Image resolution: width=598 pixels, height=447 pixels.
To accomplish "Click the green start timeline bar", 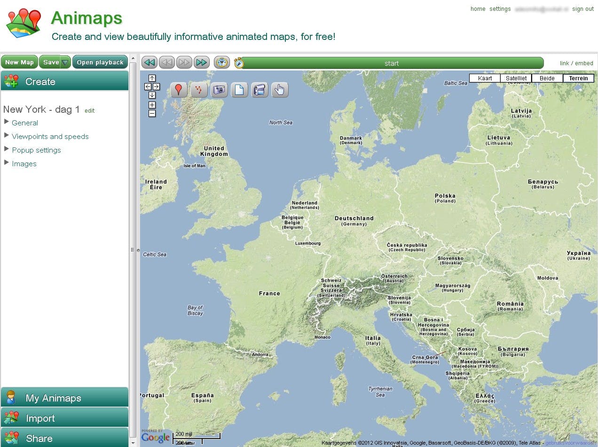I will click(x=392, y=63).
